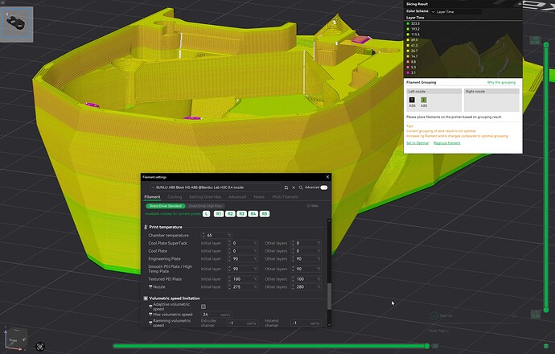Edit the Nozzle initial layer field 275
Viewport: 555px width, 354px height.
242,286
